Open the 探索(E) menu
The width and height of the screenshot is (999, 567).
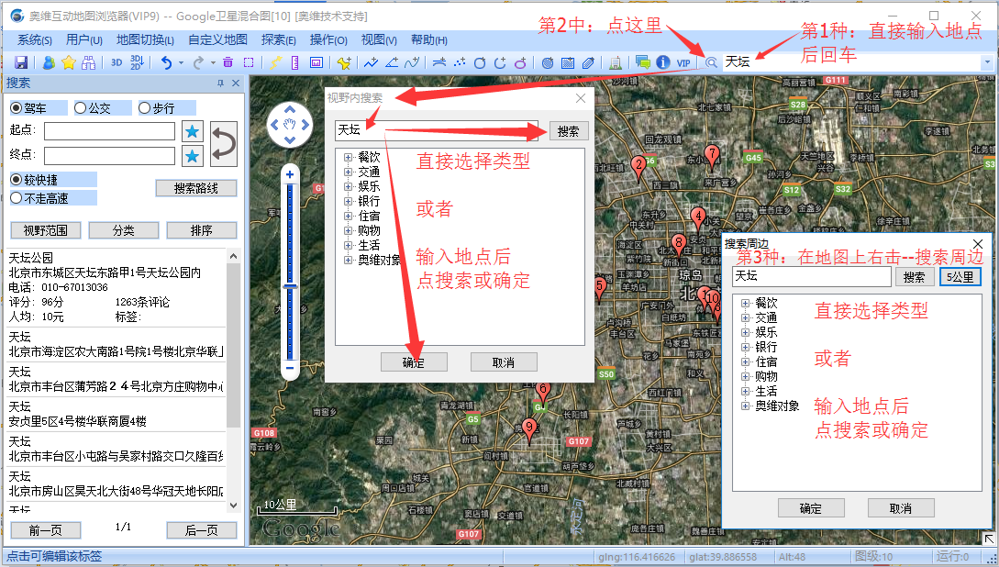(279, 40)
